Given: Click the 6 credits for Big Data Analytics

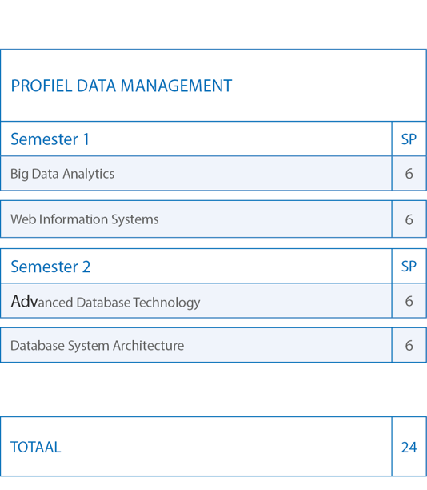Looking at the screenshot, I should 409,174.
